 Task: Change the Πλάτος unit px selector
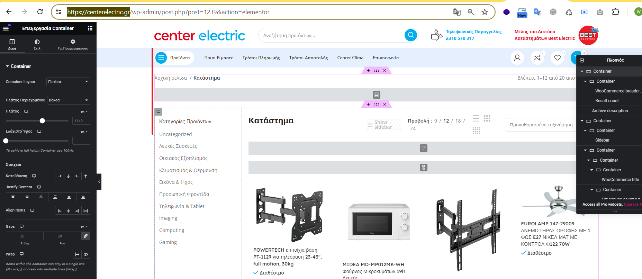click(84, 111)
